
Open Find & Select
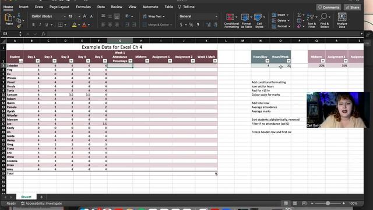click(x=325, y=21)
